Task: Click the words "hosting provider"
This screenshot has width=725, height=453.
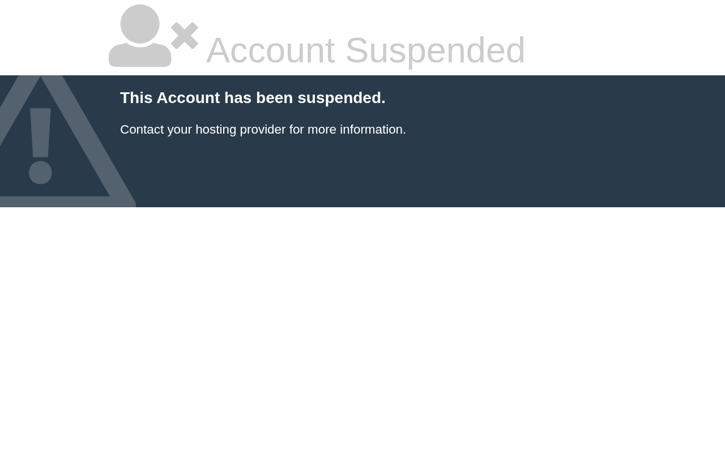Action: [x=240, y=130]
